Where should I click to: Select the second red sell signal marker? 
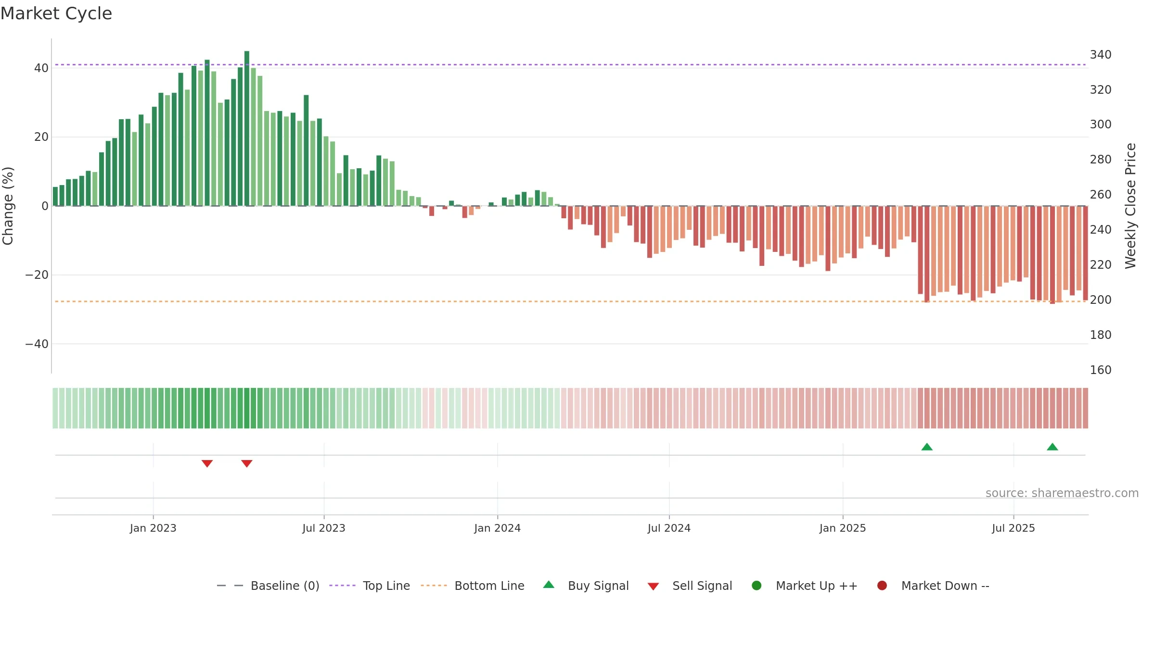point(247,463)
